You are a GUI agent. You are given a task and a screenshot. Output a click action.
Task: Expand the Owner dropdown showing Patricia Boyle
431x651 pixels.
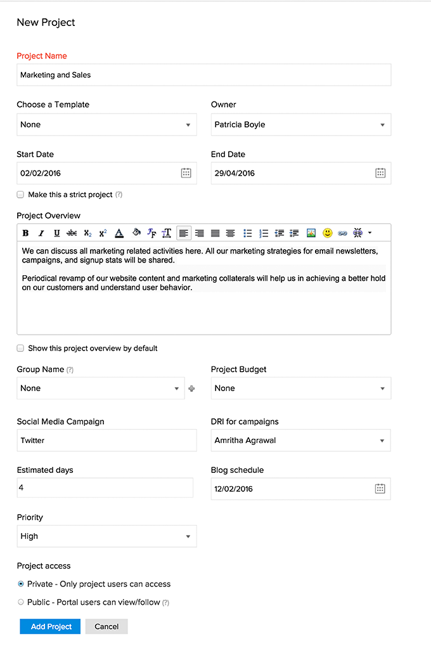point(300,125)
